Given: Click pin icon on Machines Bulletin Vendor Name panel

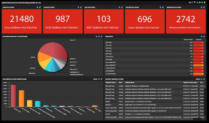Looking at the screenshot, I should 101,79.
